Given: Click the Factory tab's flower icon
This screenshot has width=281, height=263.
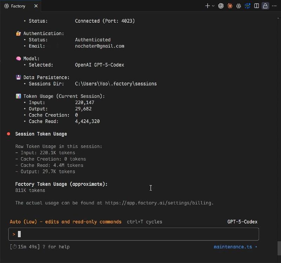Looking at the screenshot, I should coord(6,6).
